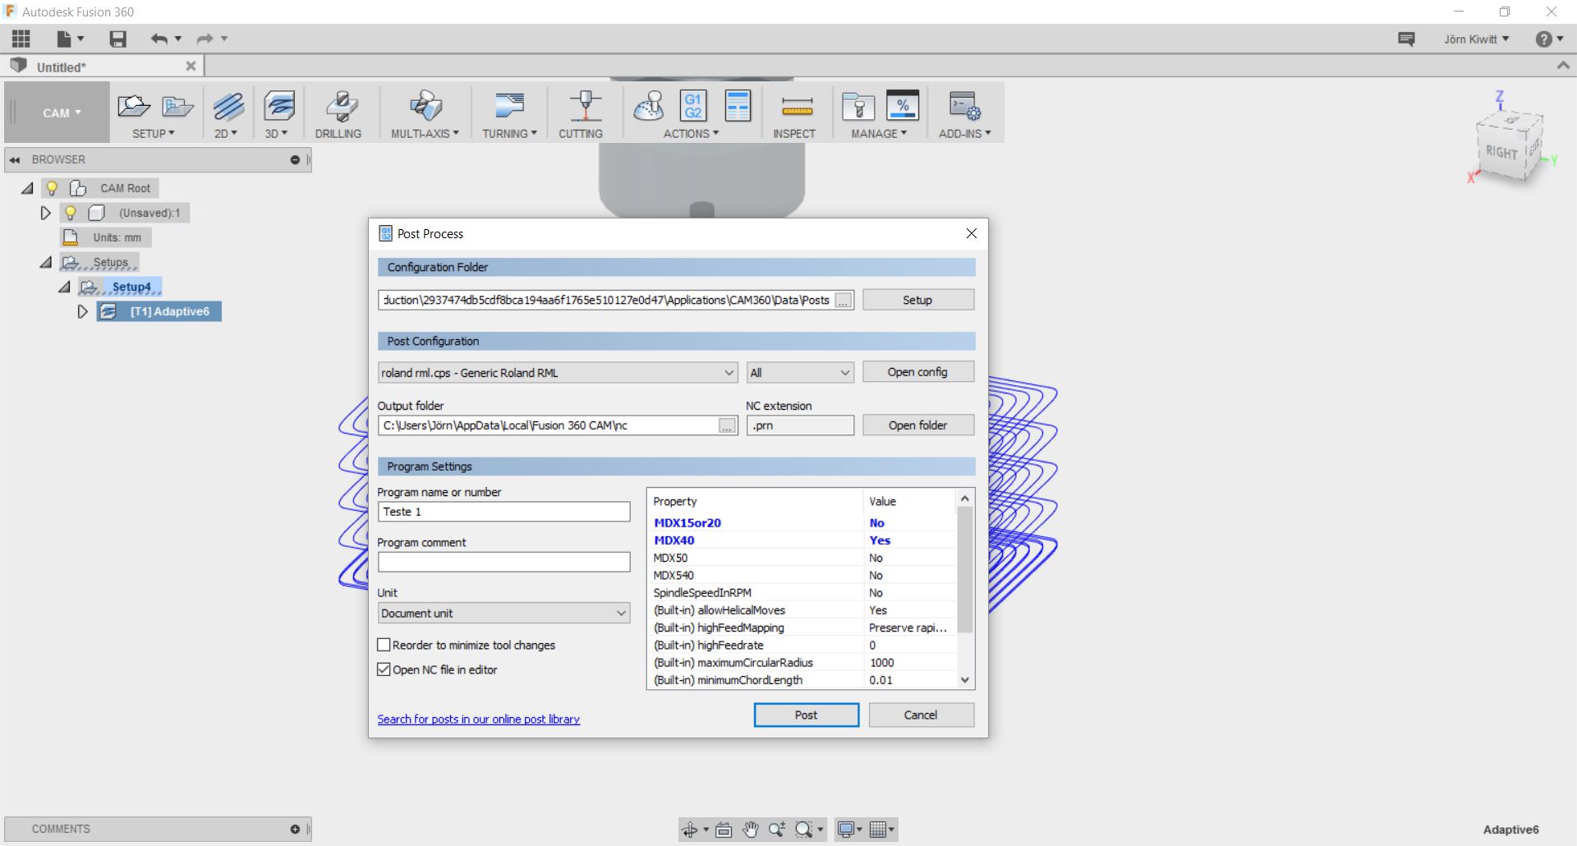
Task: Click the orbit navigation tool
Action: coord(690,830)
